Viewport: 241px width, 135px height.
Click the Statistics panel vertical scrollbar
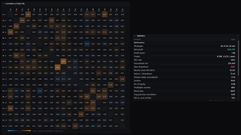(x=238, y=58)
